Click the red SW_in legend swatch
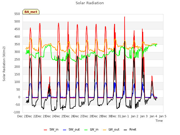Viewport: 180px width, 135px height. [46, 130]
